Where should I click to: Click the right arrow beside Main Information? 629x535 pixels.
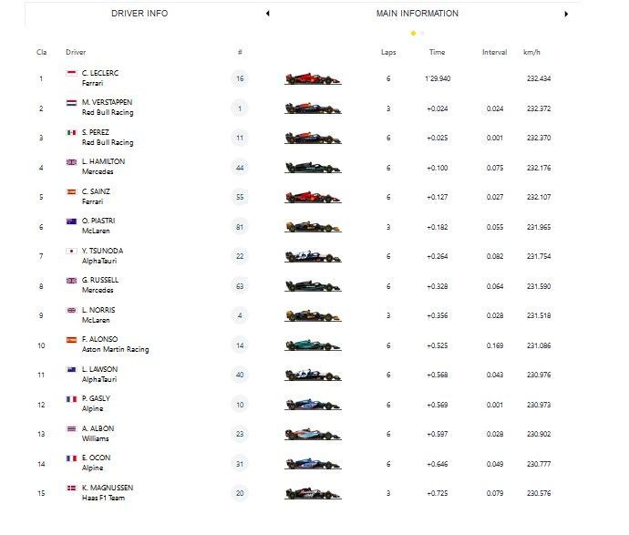tap(566, 14)
